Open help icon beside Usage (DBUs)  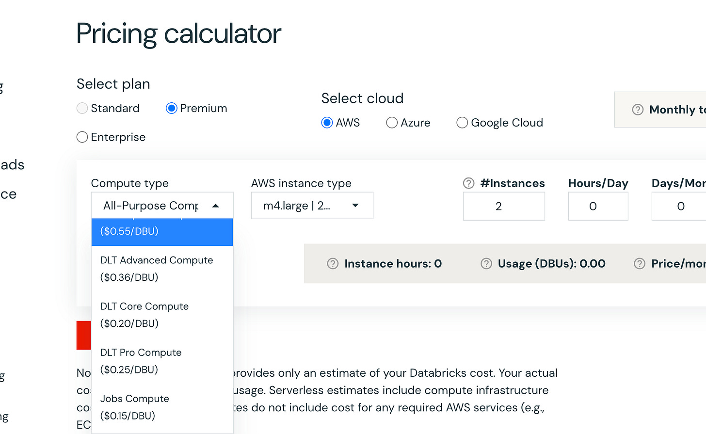(486, 264)
